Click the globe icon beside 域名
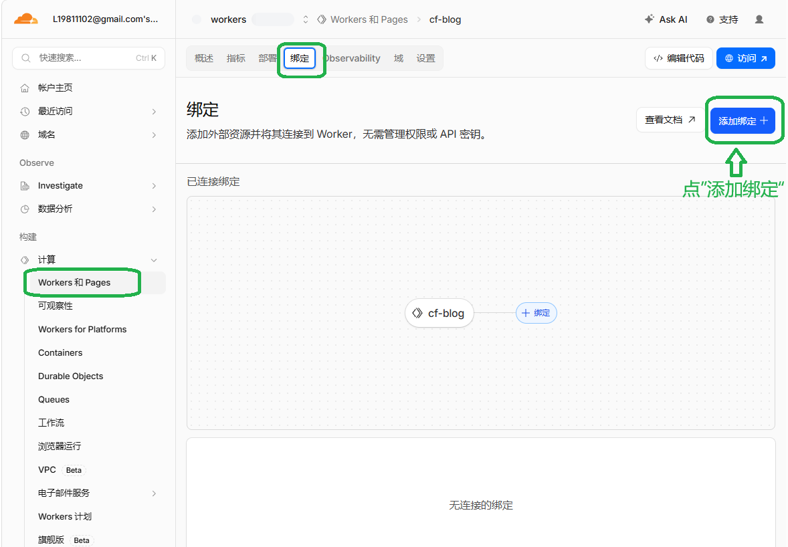 (25, 135)
